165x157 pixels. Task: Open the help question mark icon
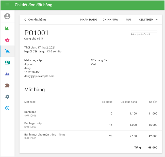point(7,108)
